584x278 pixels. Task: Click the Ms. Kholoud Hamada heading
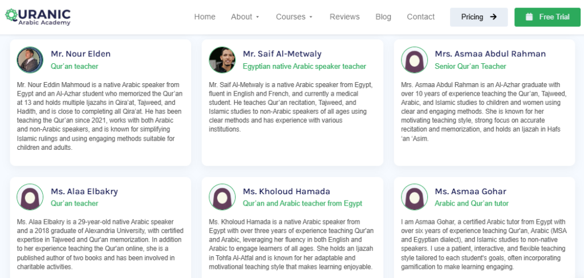pos(286,191)
